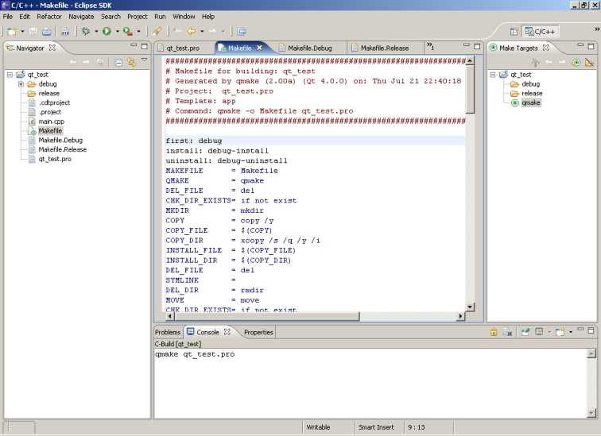Click editor horizontal scrollbar right arrow
The height and width of the screenshot is (436, 601).
461,316
